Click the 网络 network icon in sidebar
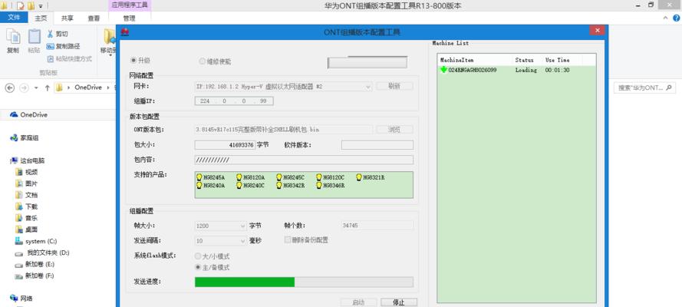Image resolution: width=682 pixels, height=307 pixels. pyautogui.click(x=14, y=299)
